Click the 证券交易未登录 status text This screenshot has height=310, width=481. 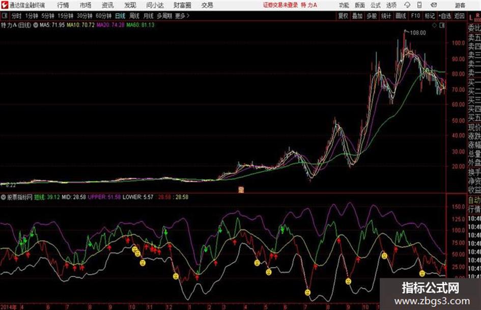pos(280,5)
